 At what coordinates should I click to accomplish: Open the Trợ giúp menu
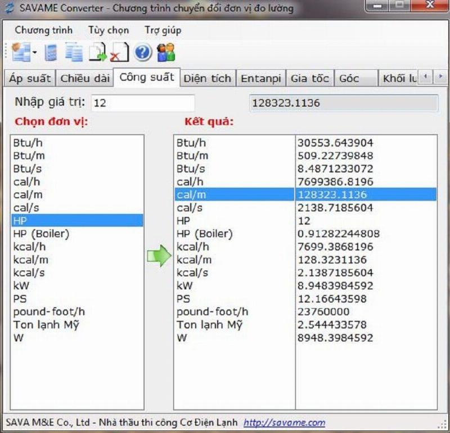[163, 30]
